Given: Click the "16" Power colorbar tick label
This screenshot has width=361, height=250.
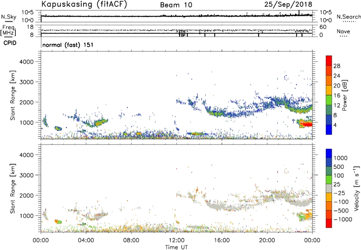Looking at the screenshot, I should 337,96.
